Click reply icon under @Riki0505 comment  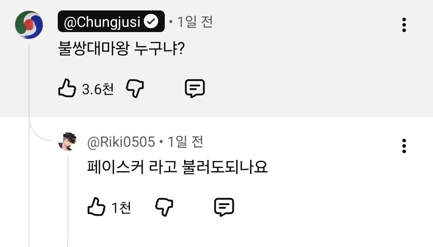coord(224,207)
